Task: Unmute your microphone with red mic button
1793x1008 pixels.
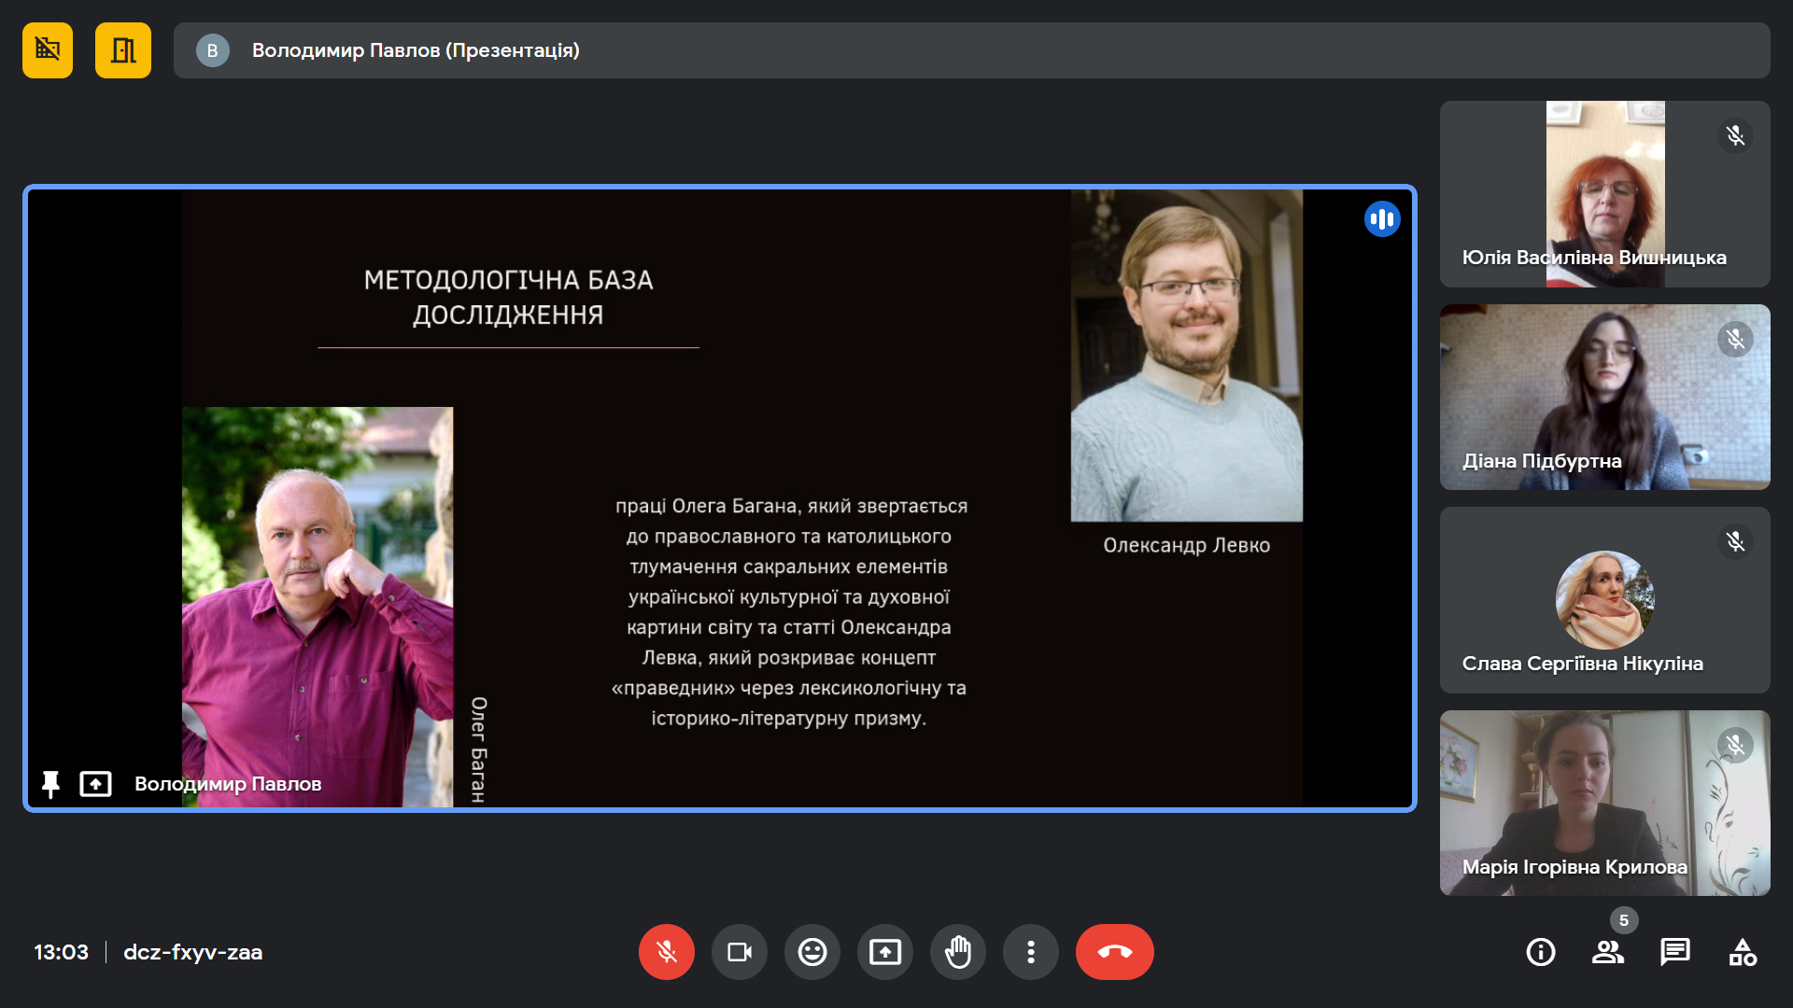Action: (x=666, y=952)
